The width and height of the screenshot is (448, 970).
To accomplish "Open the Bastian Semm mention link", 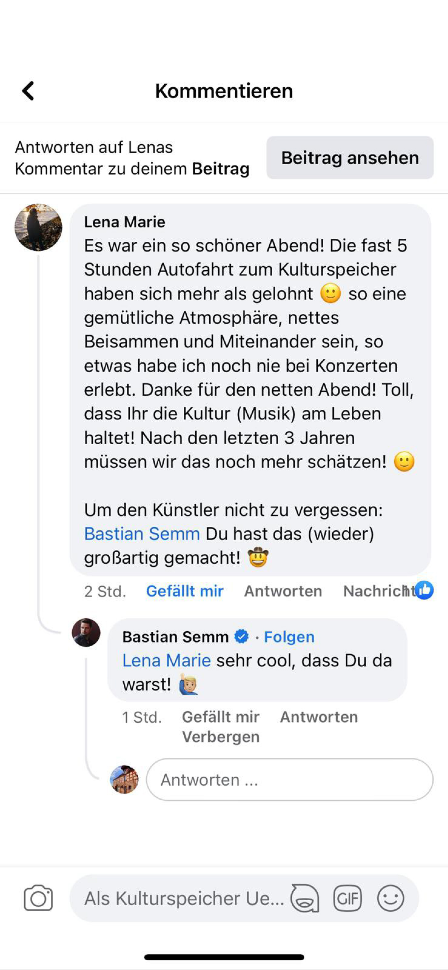I will pos(142,534).
